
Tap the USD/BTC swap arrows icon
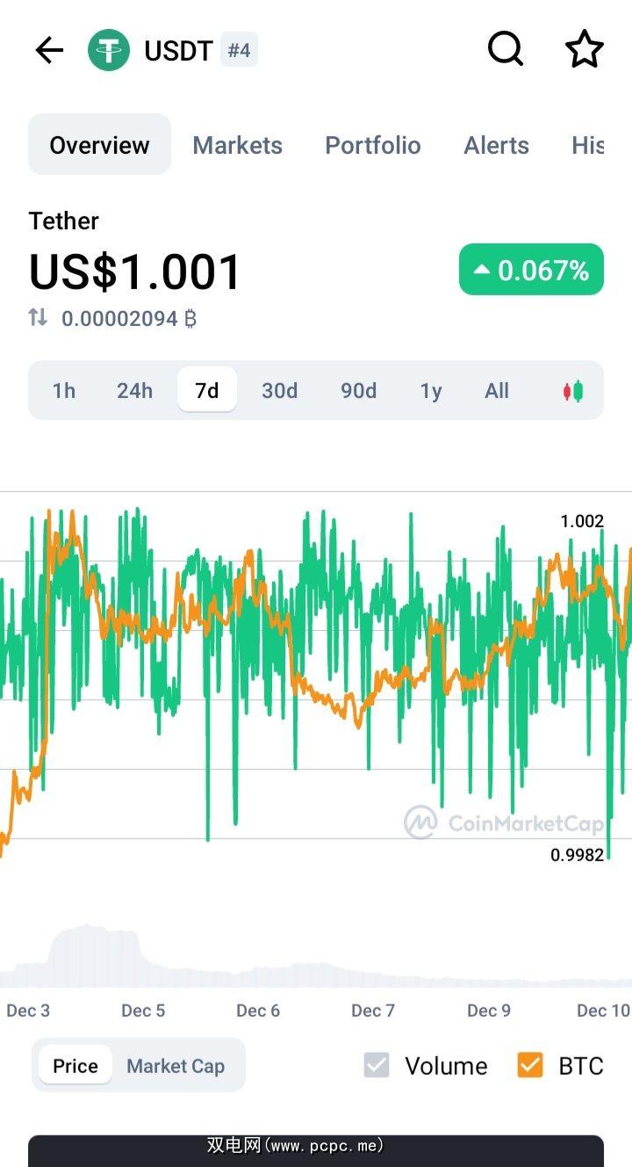38,317
